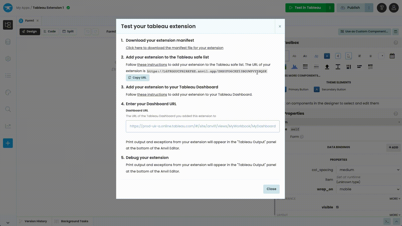The width and height of the screenshot is (402, 226).
Task: Toggle the visible checkbox in Properties
Action: point(337,207)
